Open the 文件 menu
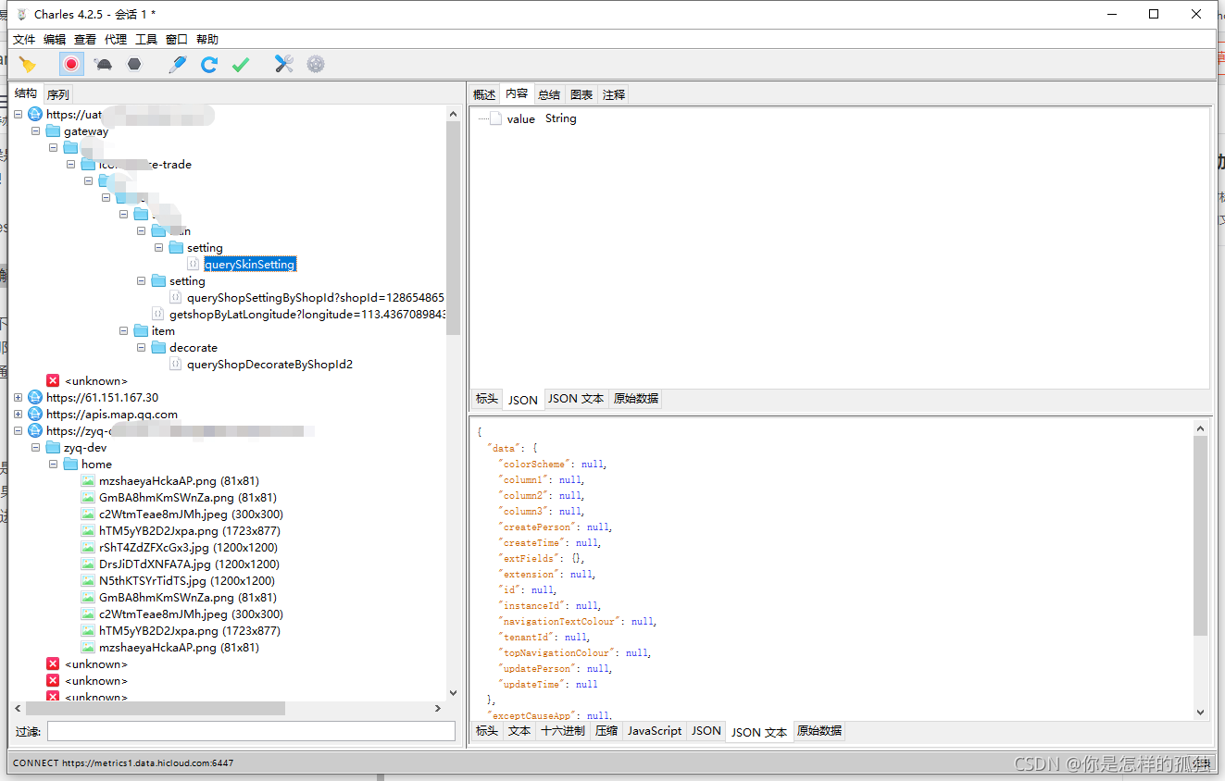Screen dimensions: 1225x781 pos(24,39)
